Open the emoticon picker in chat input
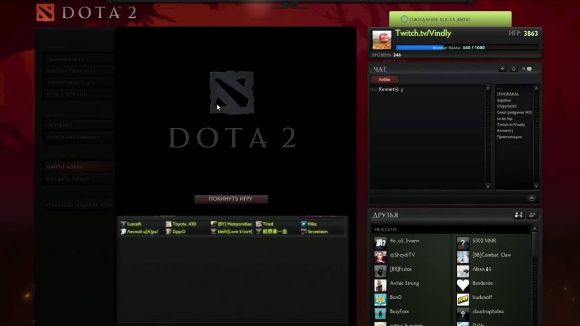The height and width of the screenshot is (326, 580). pyautogui.click(x=532, y=199)
